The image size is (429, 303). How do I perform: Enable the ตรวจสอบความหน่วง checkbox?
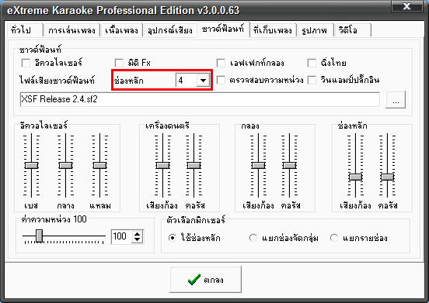click(221, 80)
